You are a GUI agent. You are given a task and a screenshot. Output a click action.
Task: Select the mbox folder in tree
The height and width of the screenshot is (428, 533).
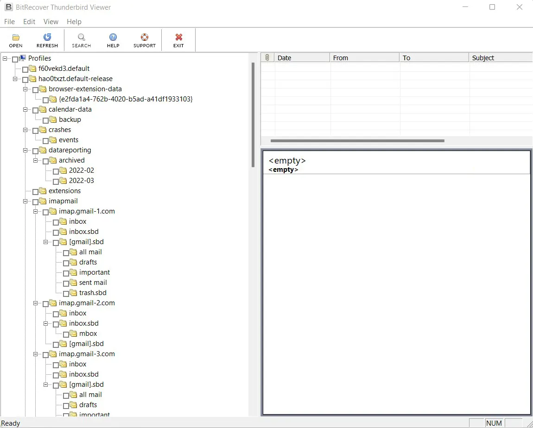[x=88, y=334]
